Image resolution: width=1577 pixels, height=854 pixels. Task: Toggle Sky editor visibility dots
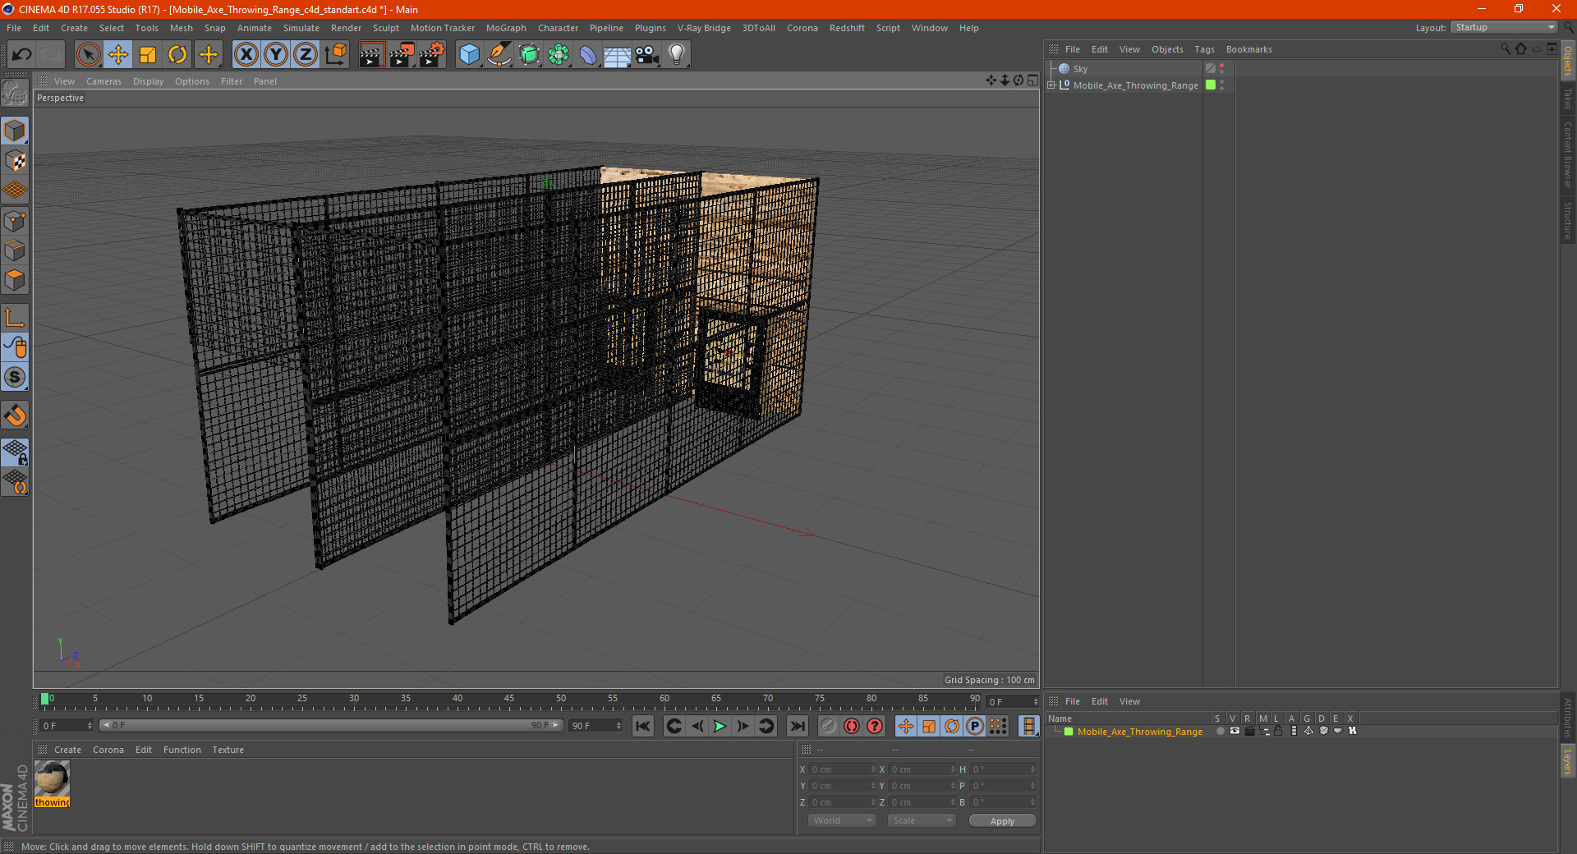[1222, 69]
